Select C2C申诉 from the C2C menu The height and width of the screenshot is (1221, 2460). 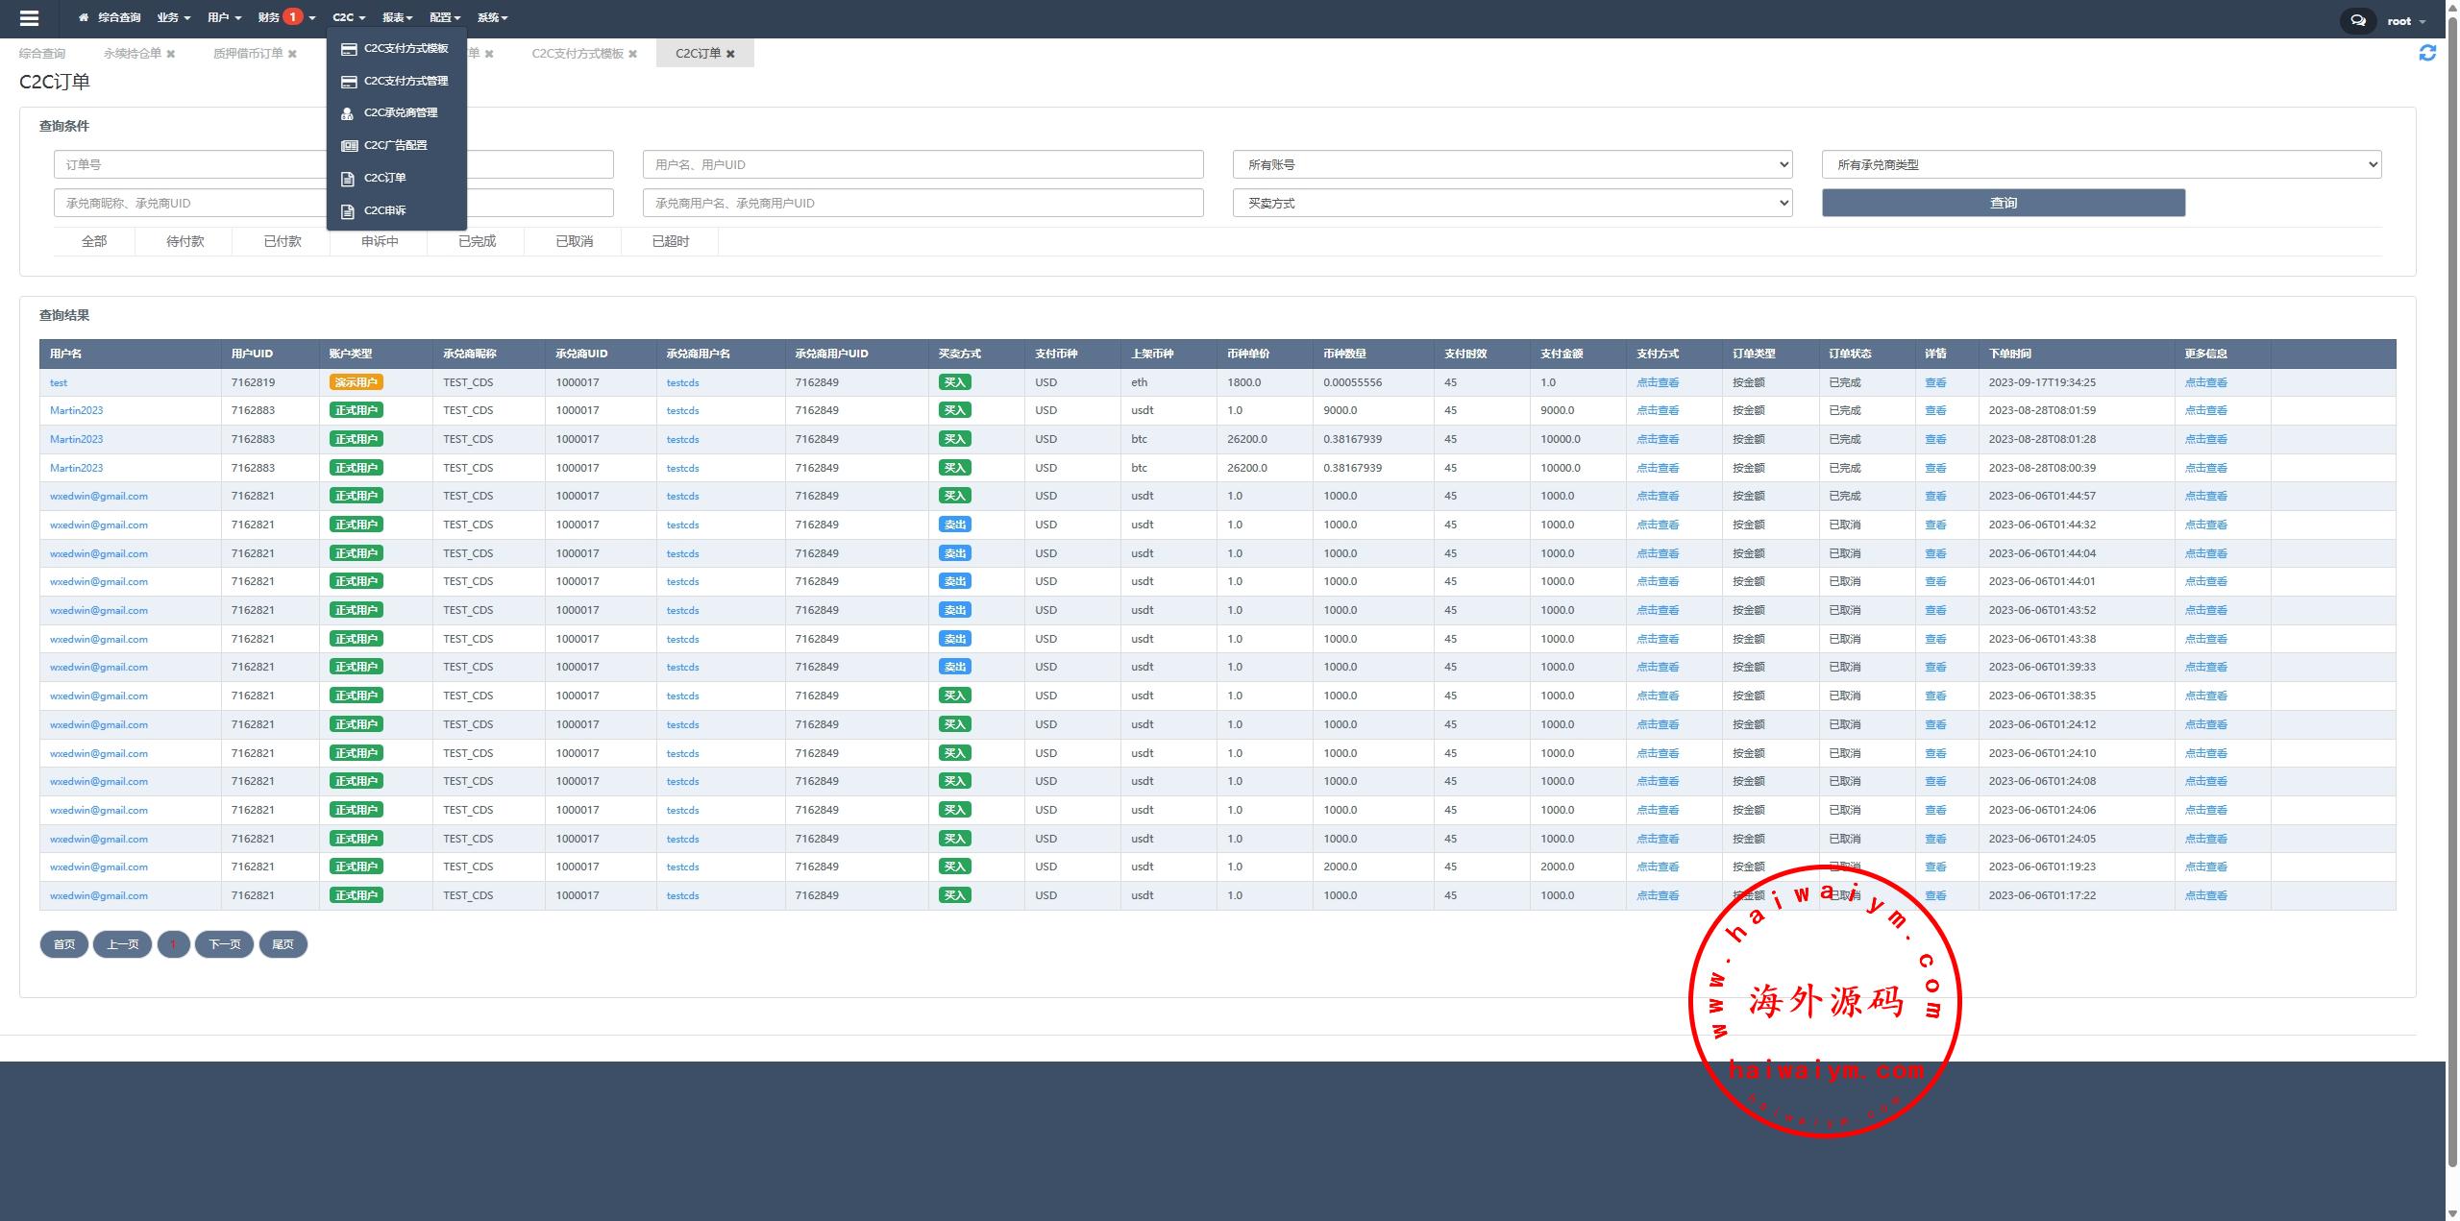(x=384, y=210)
